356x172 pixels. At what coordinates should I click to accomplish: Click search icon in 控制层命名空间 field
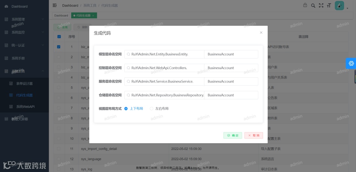pos(129,68)
